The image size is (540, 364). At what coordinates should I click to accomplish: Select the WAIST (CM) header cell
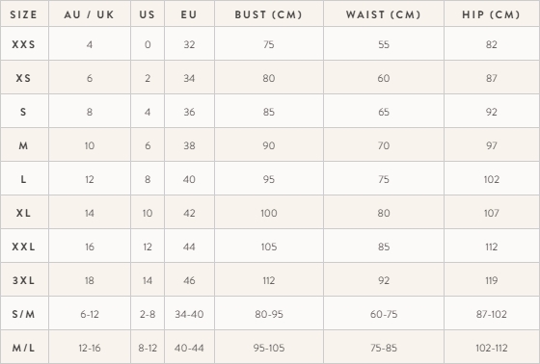pyautogui.click(x=384, y=14)
